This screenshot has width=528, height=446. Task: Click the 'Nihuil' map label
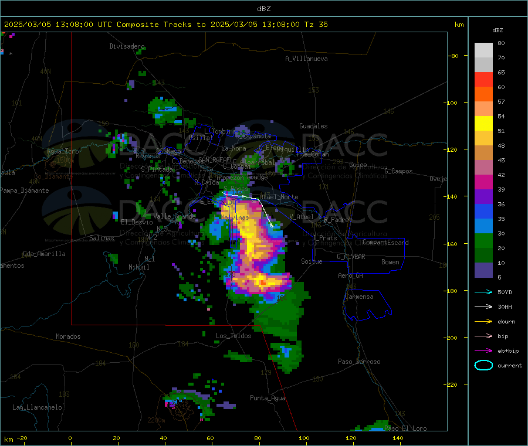tap(138, 267)
